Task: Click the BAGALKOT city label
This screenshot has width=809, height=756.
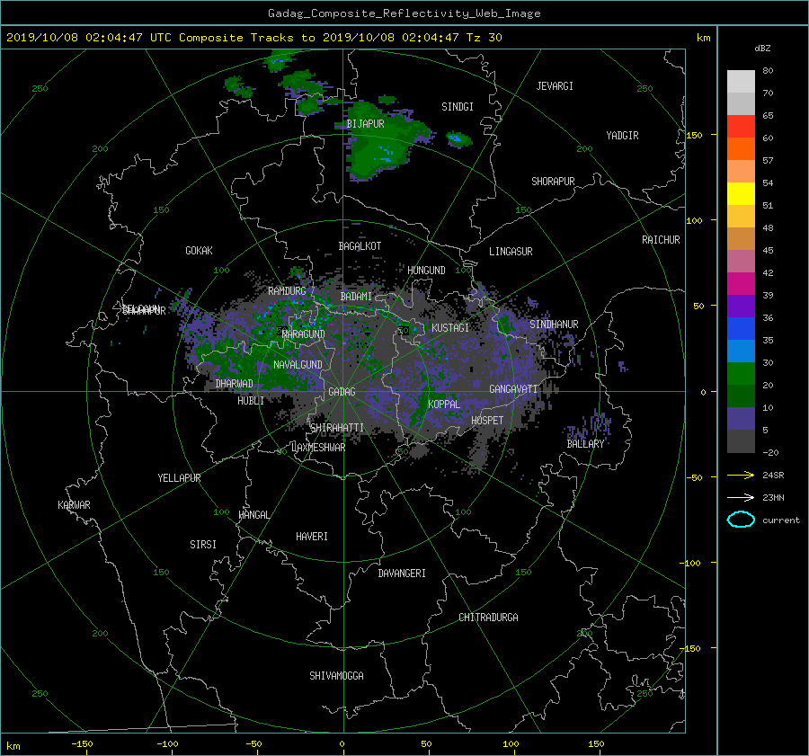Action: [360, 246]
